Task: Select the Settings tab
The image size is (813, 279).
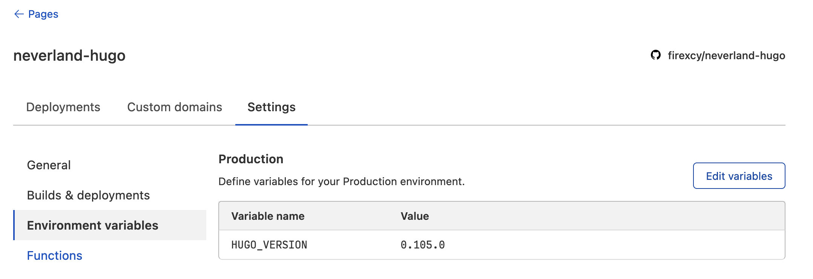Action: pyautogui.click(x=271, y=107)
